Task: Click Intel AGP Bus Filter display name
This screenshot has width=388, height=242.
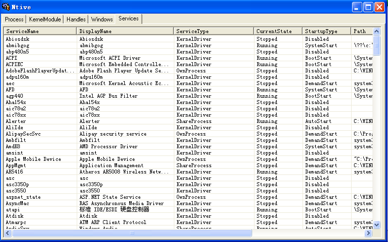Action: tap(108, 96)
